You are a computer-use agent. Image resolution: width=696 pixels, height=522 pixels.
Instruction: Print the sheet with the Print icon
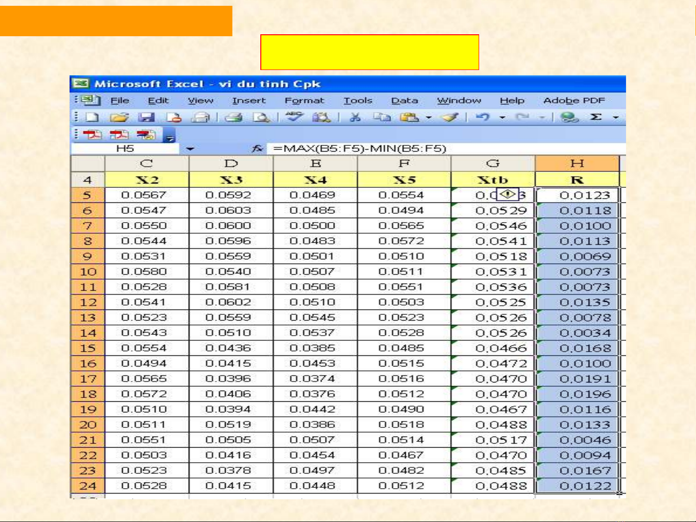pyautogui.click(x=234, y=117)
